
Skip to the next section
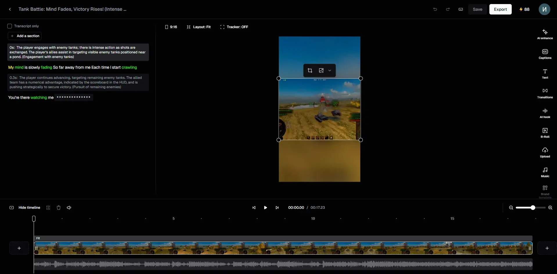(277, 208)
